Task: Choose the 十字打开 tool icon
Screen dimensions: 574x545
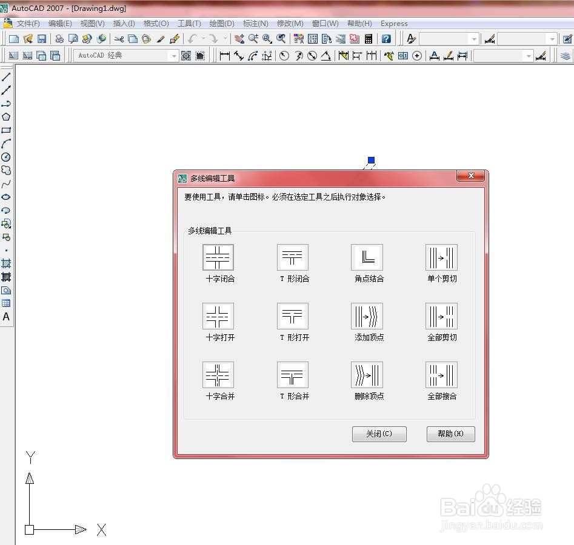Action: [218, 316]
